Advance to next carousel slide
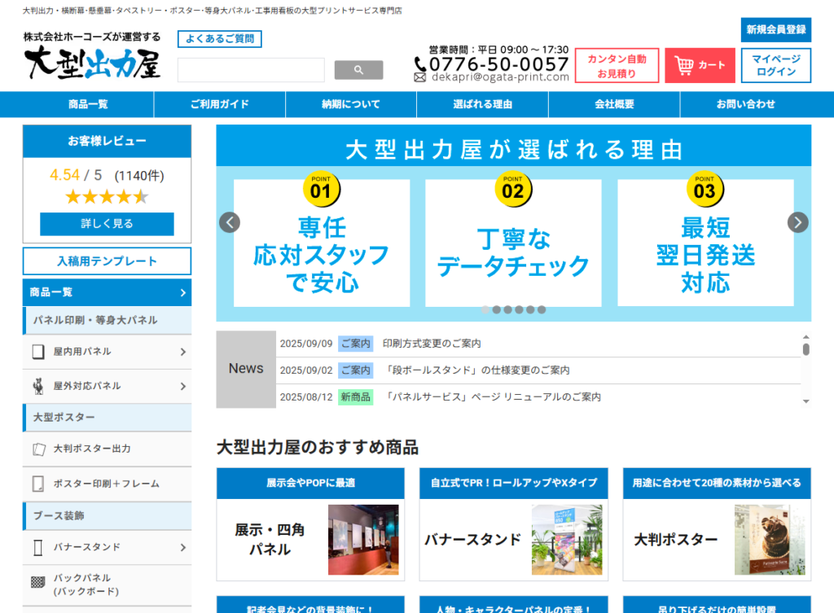Image resolution: width=834 pixels, height=613 pixels. 798,222
